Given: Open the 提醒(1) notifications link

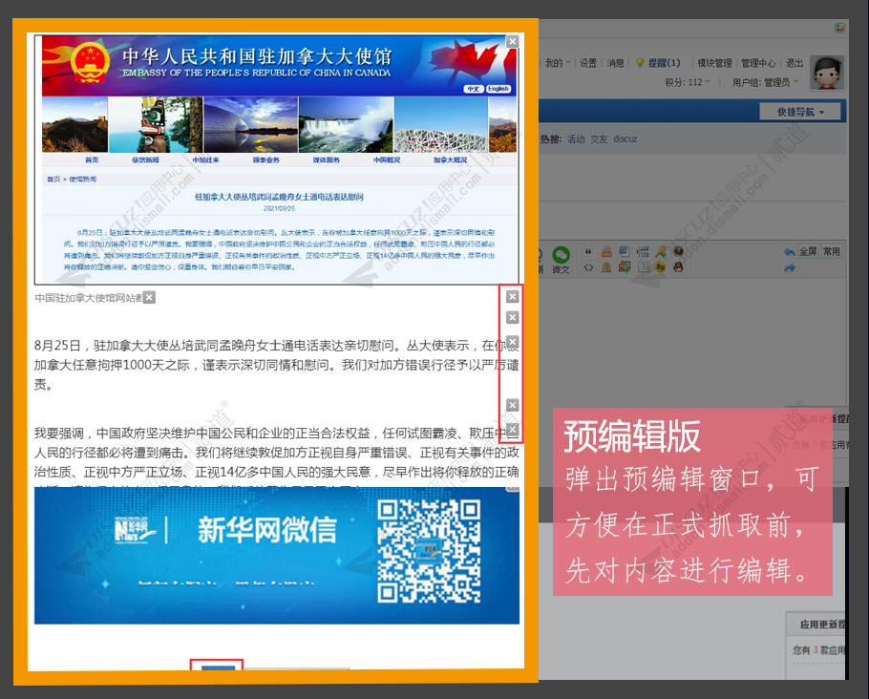Looking at the screenshot, I should [x=664, y=63].
